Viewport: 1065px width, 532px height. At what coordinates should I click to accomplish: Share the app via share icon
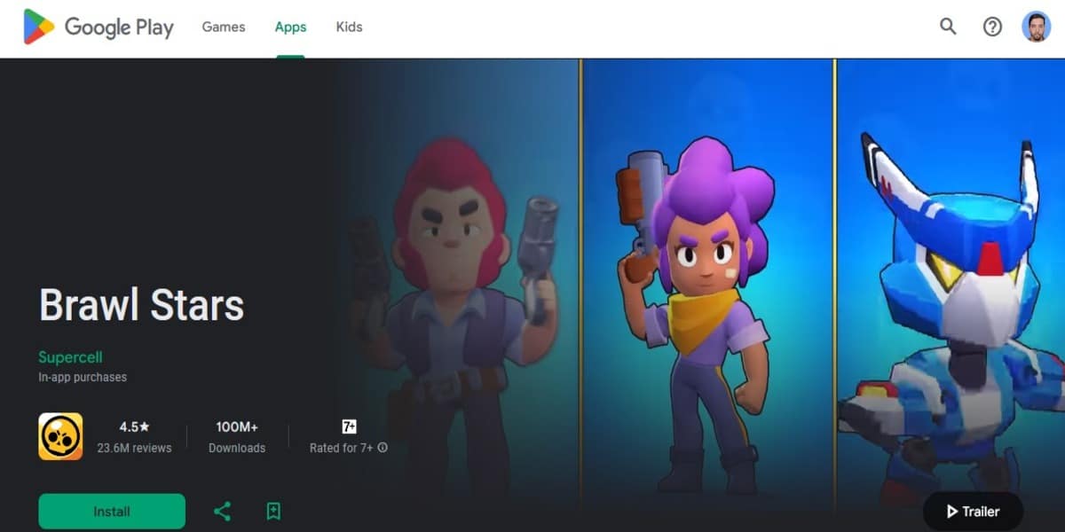tap(223, 512)
